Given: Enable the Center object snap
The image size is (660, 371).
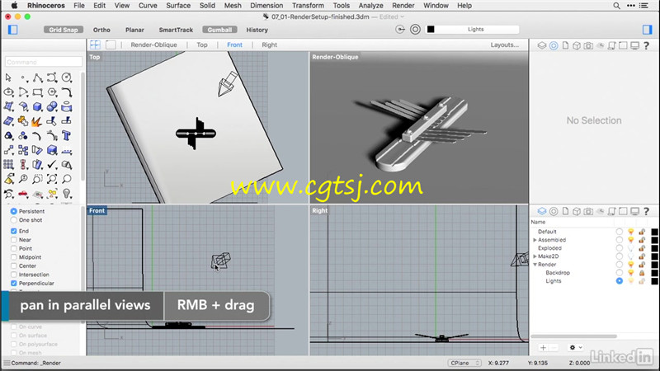Looking at the screenshot, I should click(x=14, y=265).
